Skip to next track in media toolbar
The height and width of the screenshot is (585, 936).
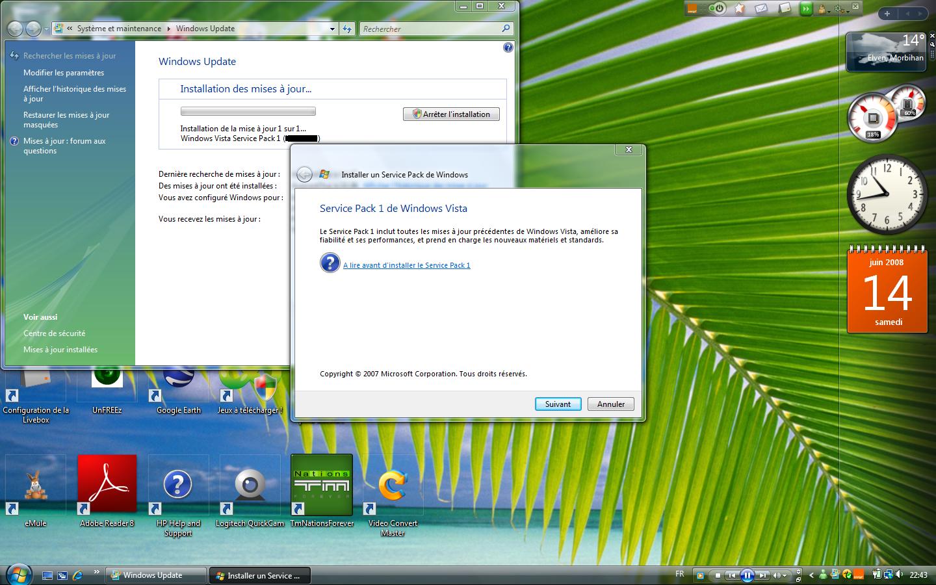[x=762, y=575]
